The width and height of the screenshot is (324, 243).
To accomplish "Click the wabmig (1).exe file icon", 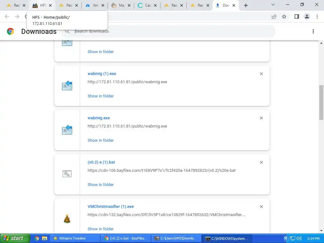I will 67,85.
